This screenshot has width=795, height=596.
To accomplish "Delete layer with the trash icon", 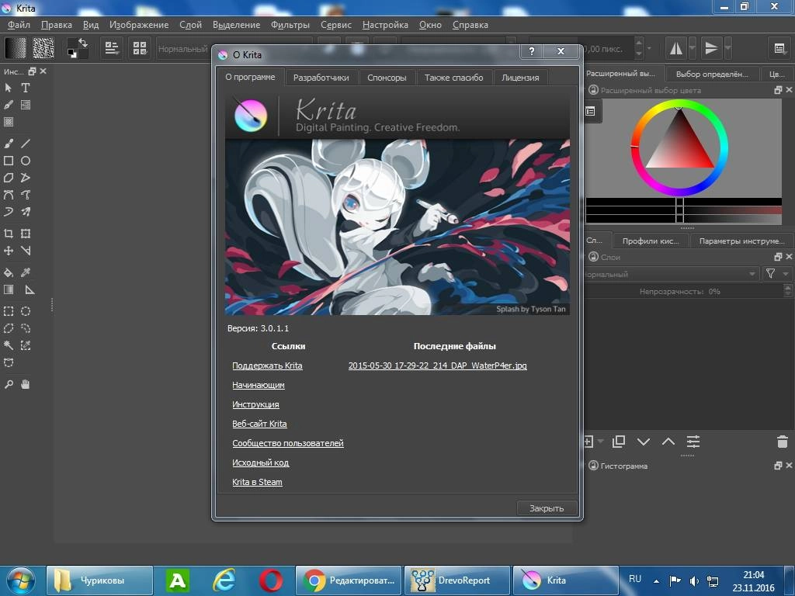I will click(x=783, y=442).
